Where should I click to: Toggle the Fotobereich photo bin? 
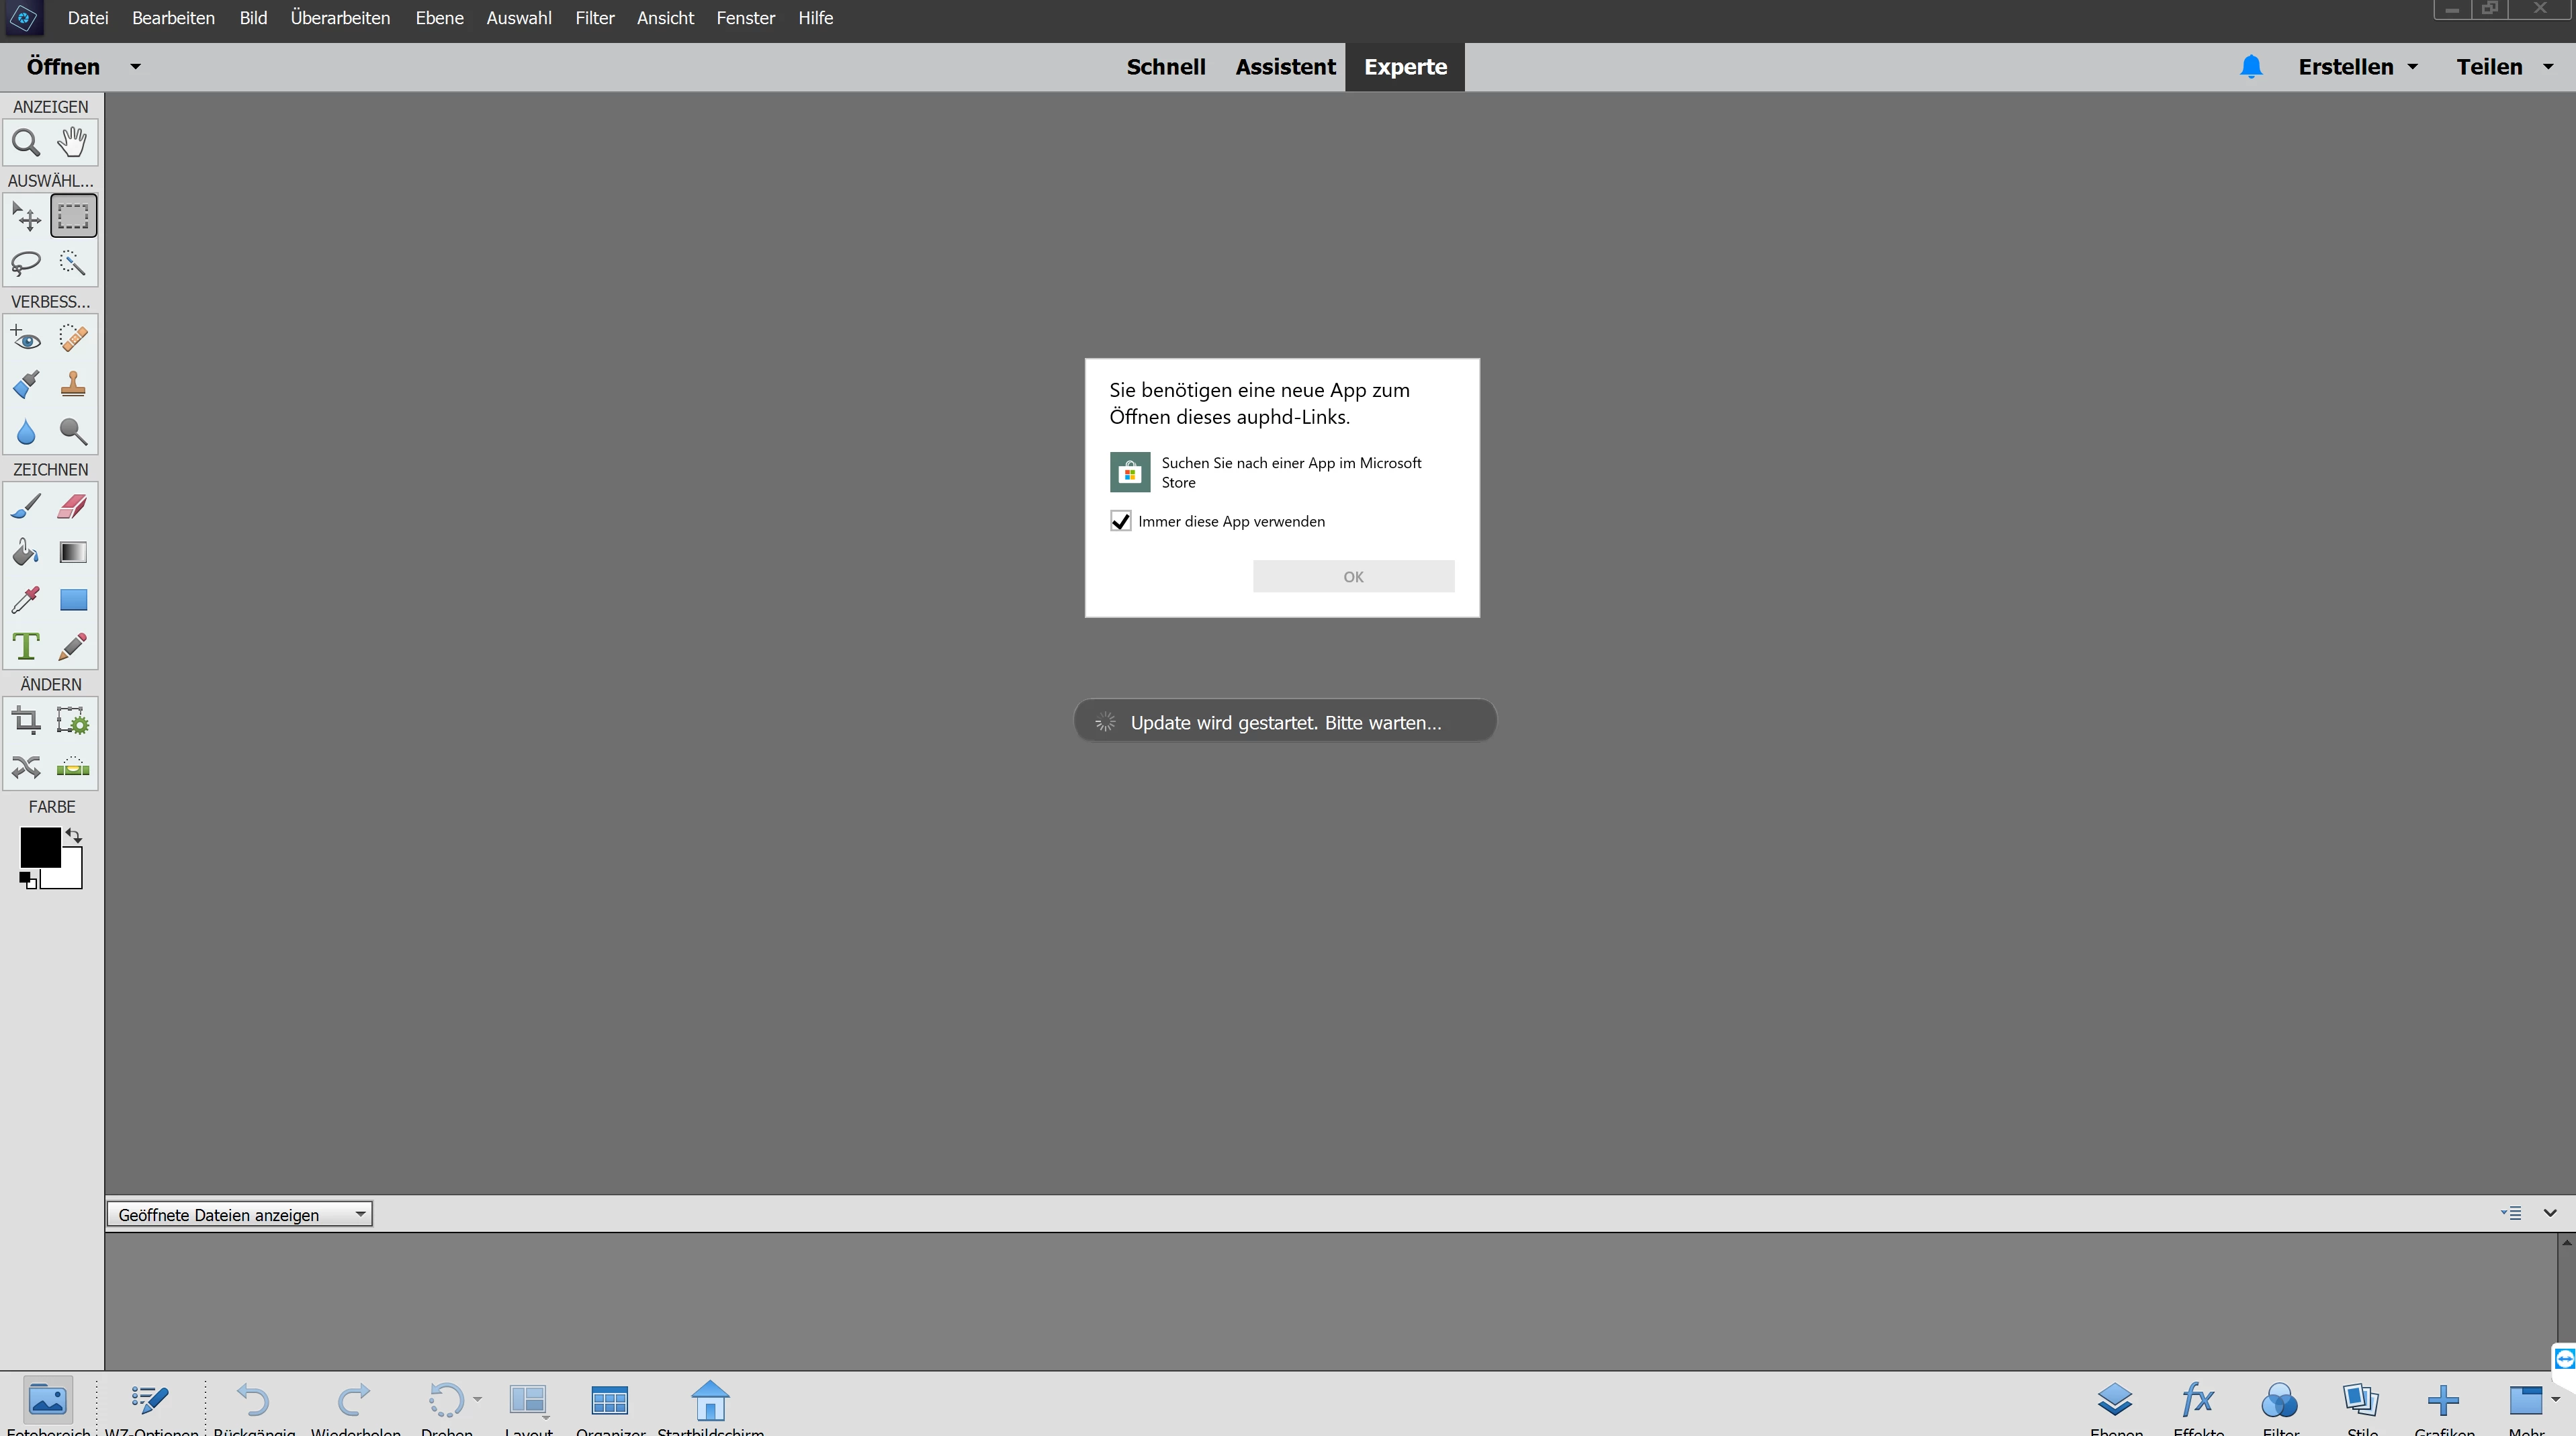pyautogui.click(x=48, y=1401)
